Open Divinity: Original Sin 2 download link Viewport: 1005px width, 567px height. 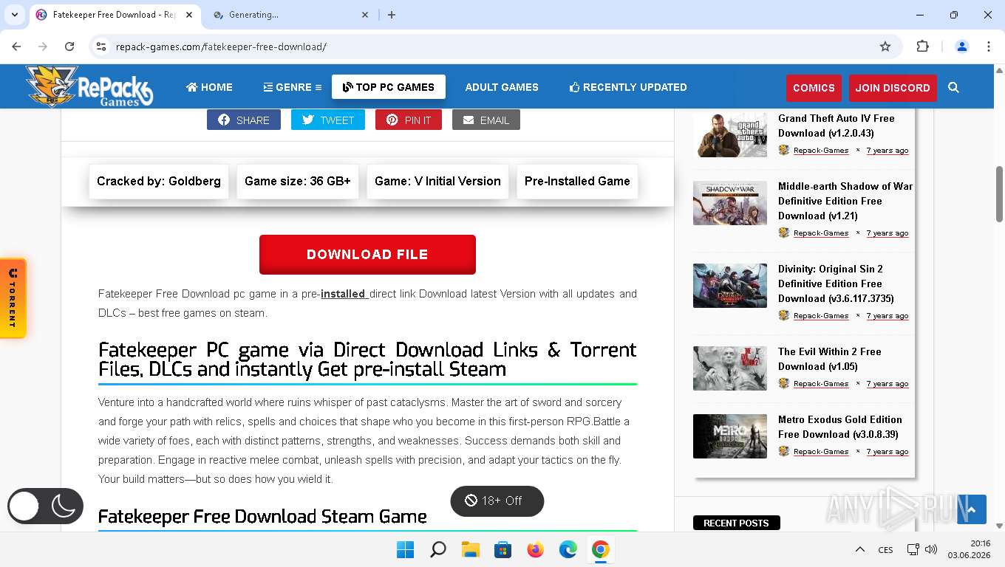(836, 283)
